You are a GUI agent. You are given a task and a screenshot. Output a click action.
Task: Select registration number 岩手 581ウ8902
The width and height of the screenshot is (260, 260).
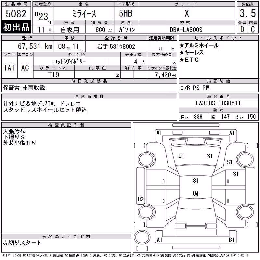(x=116, y=46)
